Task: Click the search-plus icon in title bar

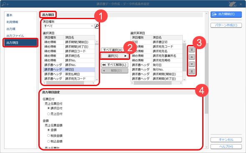Action: click(5, 4)
